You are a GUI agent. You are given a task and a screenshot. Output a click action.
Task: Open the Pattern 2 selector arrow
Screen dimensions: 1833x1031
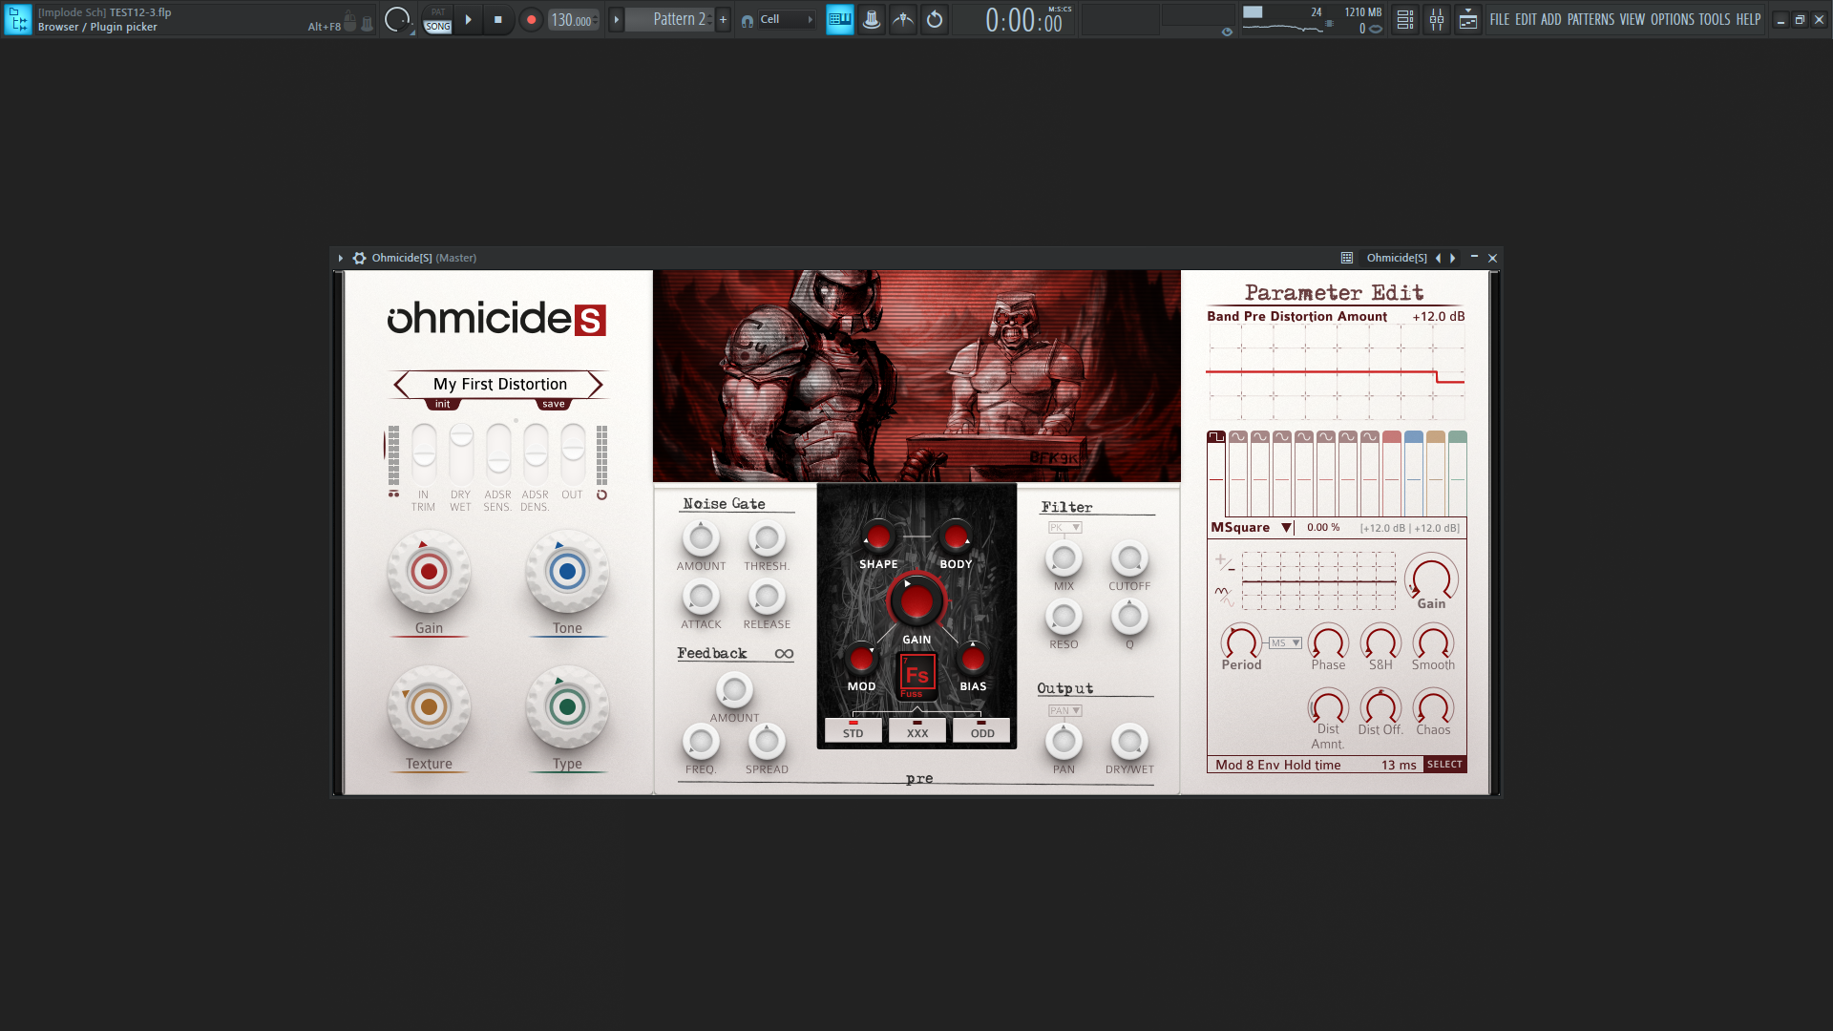pyautogui.click(x=616, y=19)
